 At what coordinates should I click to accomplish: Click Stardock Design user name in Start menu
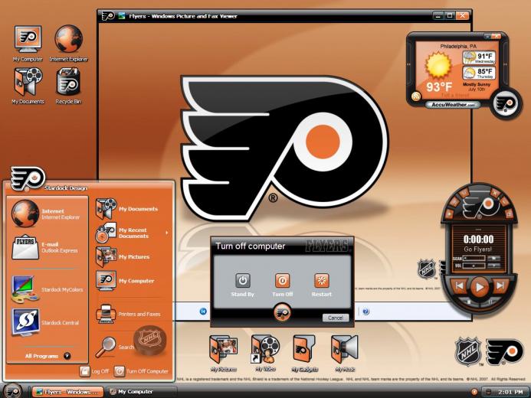[66, 188]
